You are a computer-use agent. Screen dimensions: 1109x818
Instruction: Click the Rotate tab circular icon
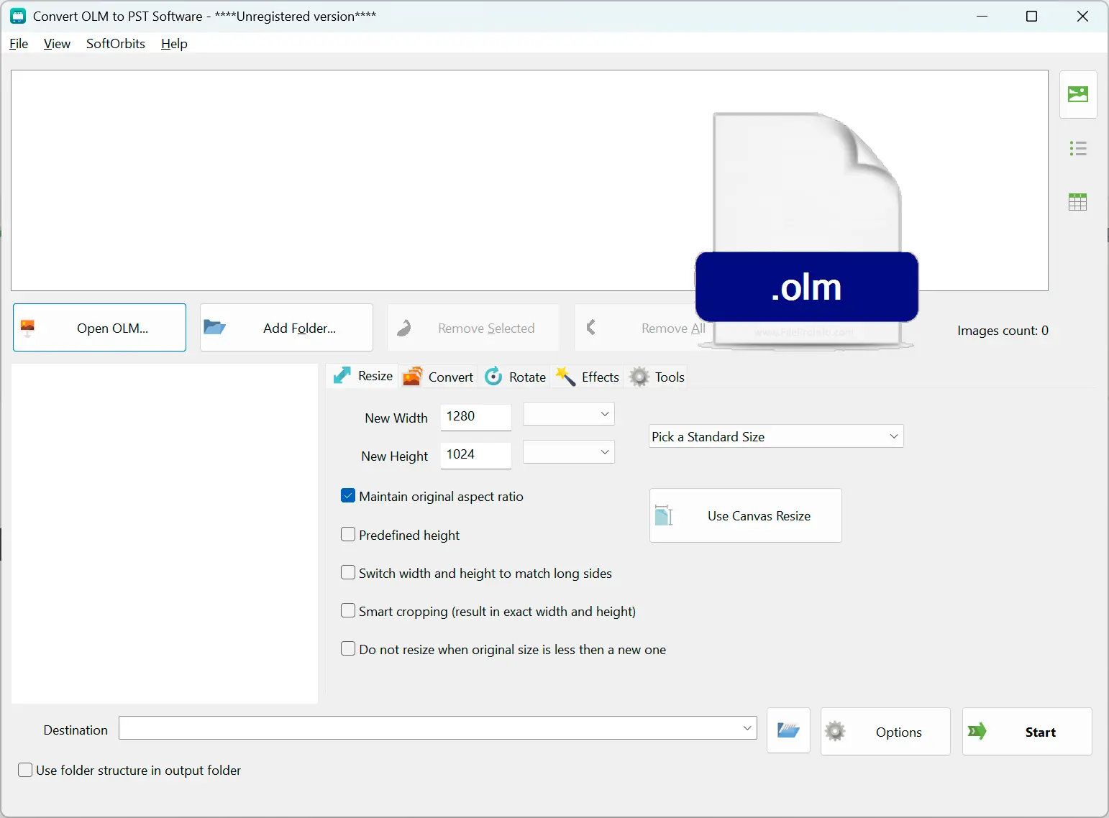pyautogui.click(x=493, y=377)
